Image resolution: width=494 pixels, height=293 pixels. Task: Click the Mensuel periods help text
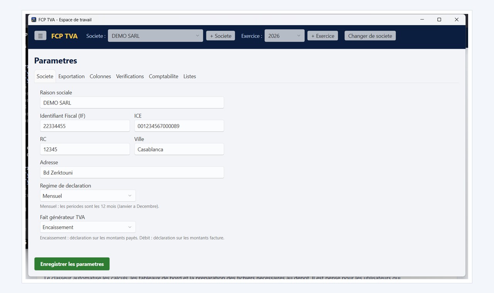click(x=100, y=206)
